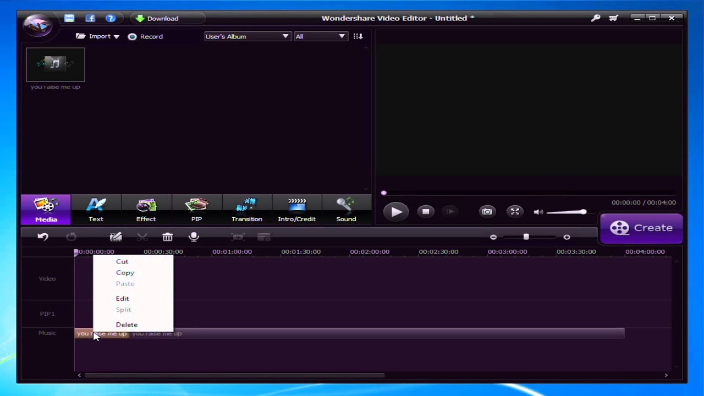Click the 00:02:00:00 ruler mark
The image size is (704, 396).
tap(370, 252)
